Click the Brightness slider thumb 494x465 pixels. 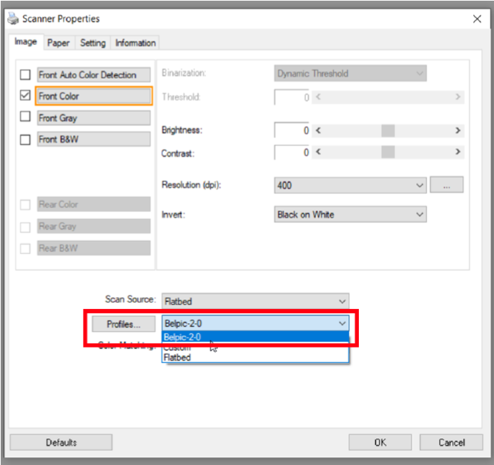(387, 130)
